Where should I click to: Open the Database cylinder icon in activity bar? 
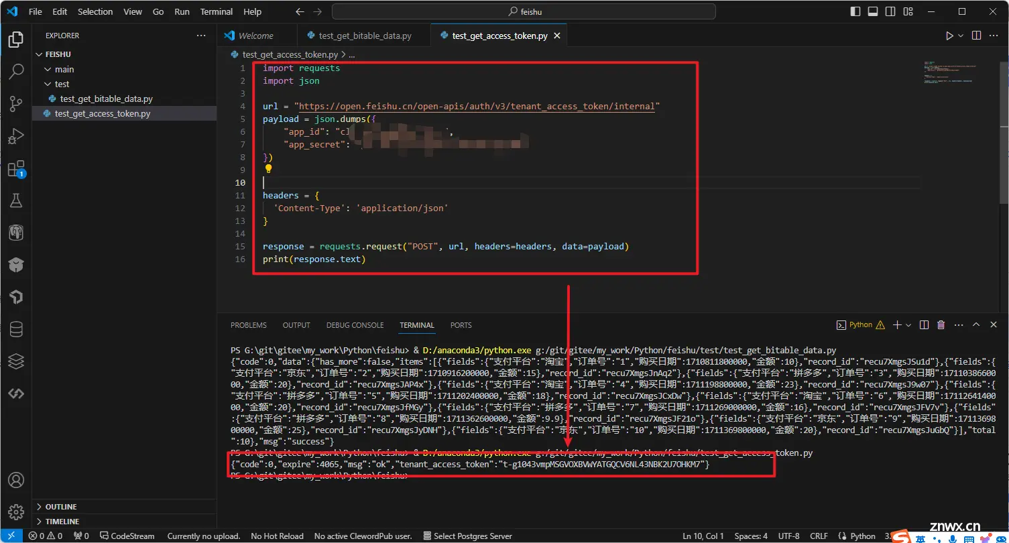(x=15, y=329)
